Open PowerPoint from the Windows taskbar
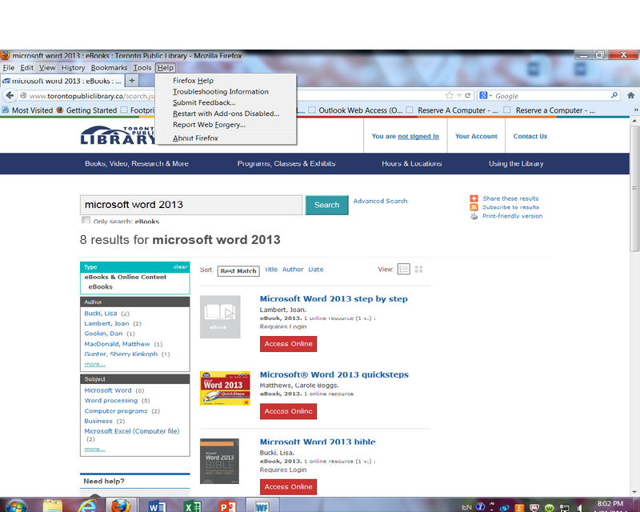This screenshot has height=512, width=640. (x=227, y=506)
